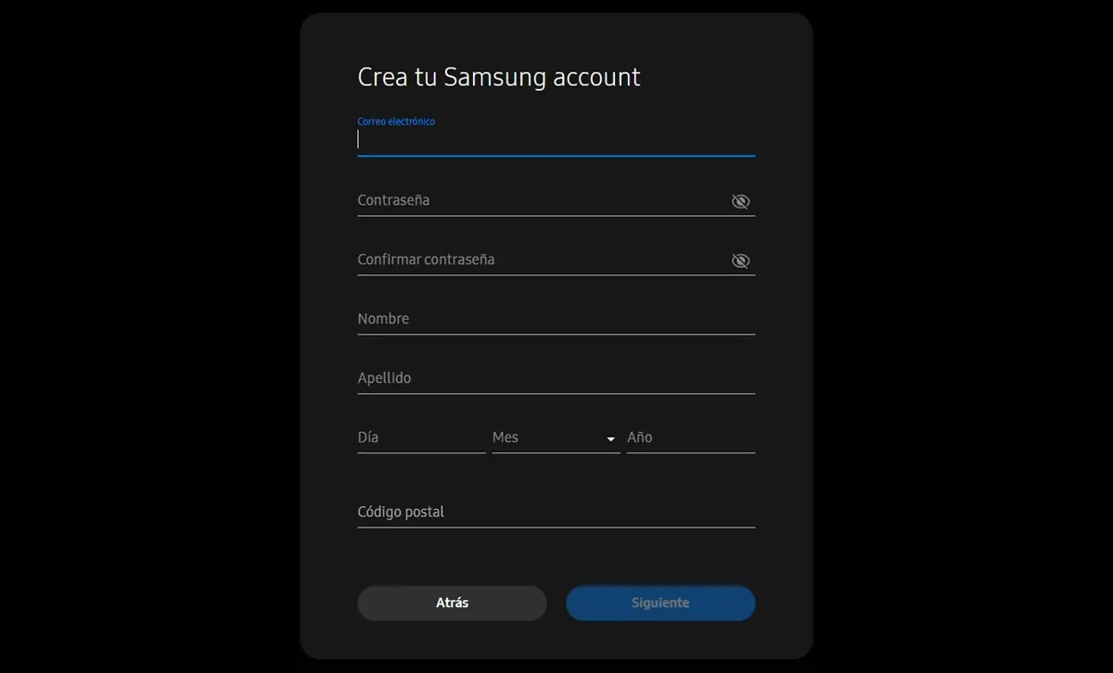1113x673 pixels.
Task: Click the Año birth year field
Action: coord(690,438)
